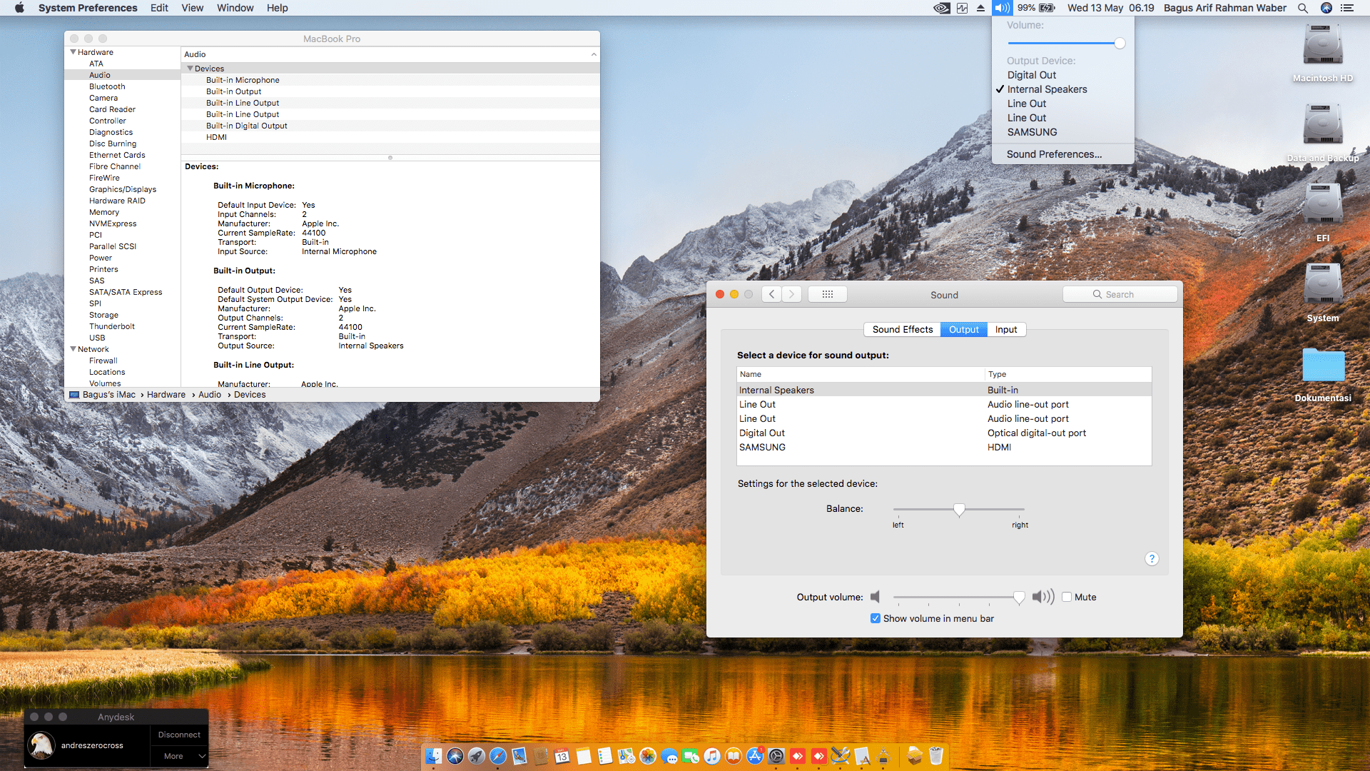This screenshot has height=771, width=1370.
Task: Click the volume speaker menu bar icon
Action: (1003, 8)
